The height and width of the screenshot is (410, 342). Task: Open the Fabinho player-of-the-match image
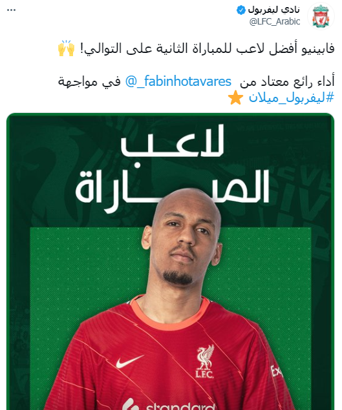pos(171,261)
